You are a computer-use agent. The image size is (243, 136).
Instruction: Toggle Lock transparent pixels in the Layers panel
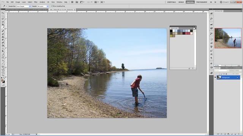tap(219, 74)
